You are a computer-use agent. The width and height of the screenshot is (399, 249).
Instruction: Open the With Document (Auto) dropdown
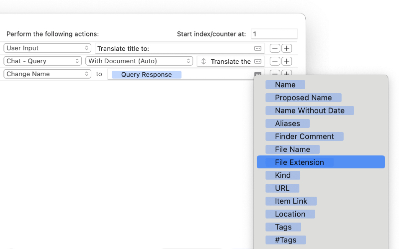139,61
